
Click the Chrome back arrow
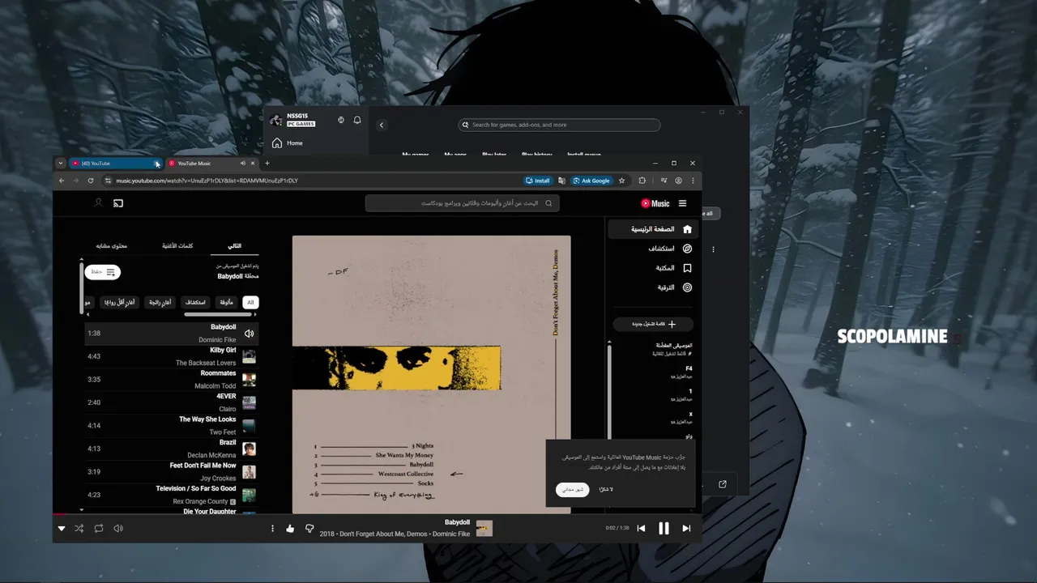click(x=62, y=181)
